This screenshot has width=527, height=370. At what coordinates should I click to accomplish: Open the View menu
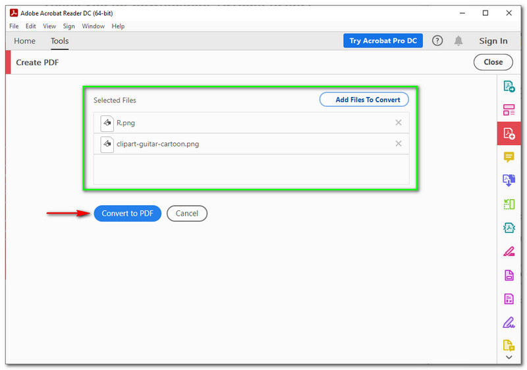tap(49, 26)
